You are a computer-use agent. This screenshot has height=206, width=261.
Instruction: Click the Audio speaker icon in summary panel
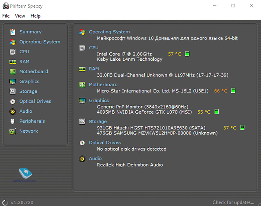[82, 159]
